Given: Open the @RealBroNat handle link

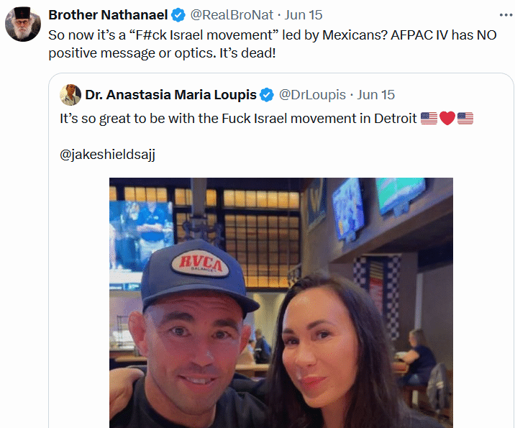Looking at the screenshot, I should pos(232,15).
